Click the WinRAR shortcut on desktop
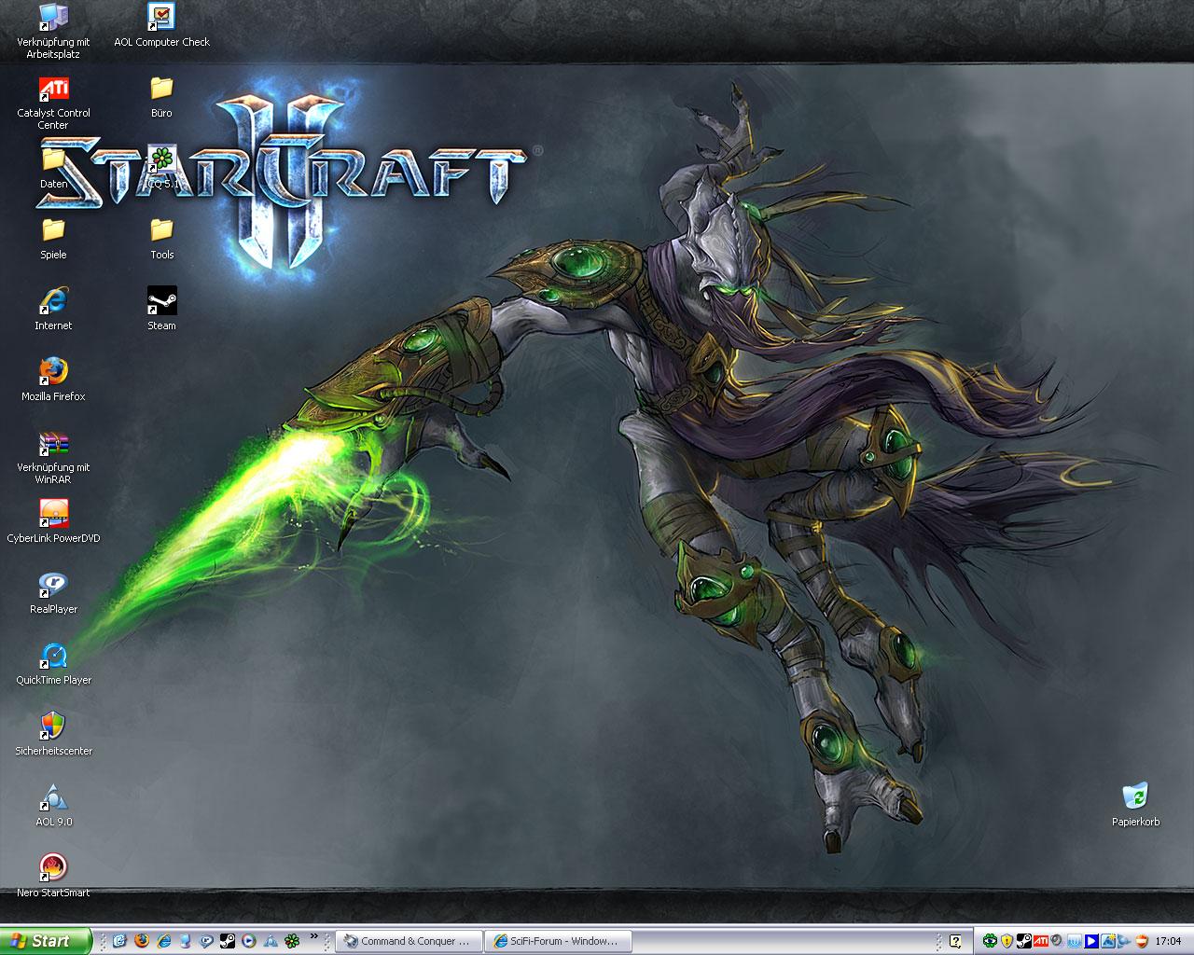The height and width of the screenshot is (955, 1194). pyautogui.click(x=53, y=444)
